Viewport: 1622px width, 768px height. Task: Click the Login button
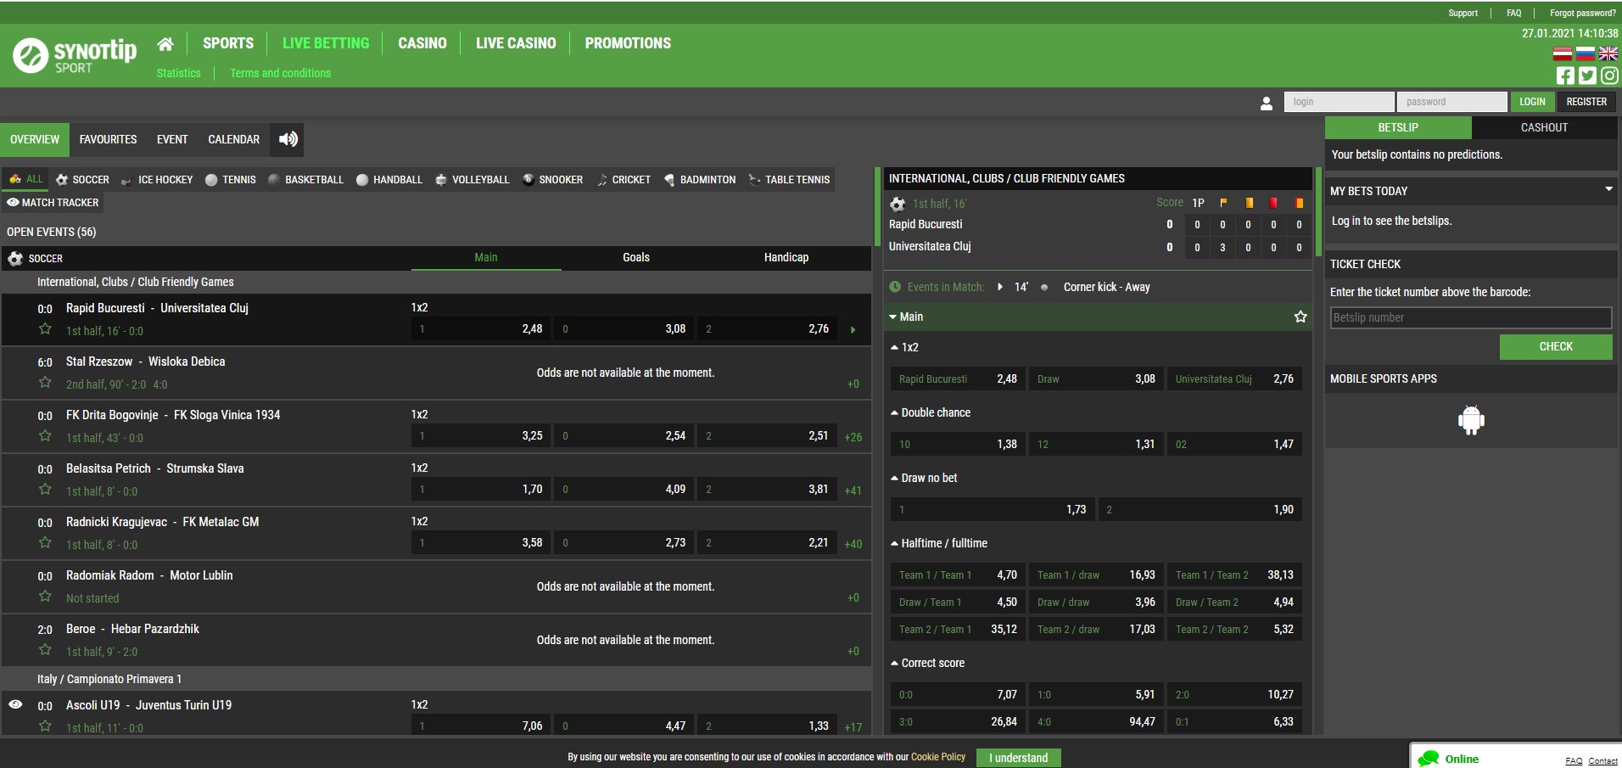click(x=1532, y=102)
